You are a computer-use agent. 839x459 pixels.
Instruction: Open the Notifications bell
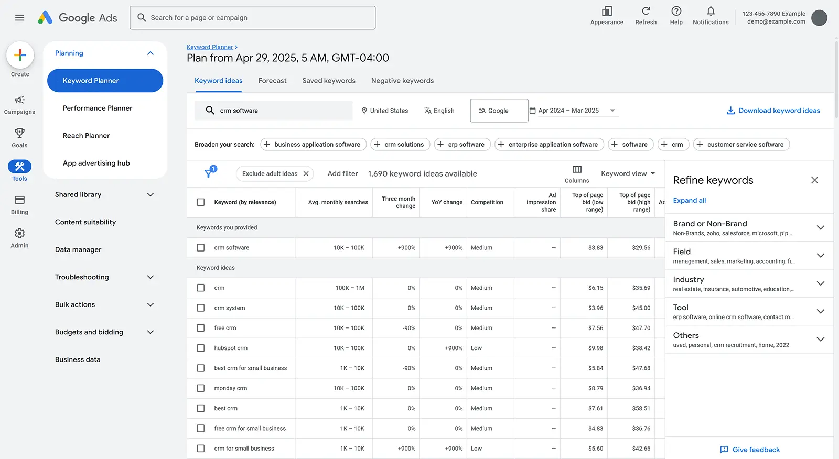pos(711,12)
